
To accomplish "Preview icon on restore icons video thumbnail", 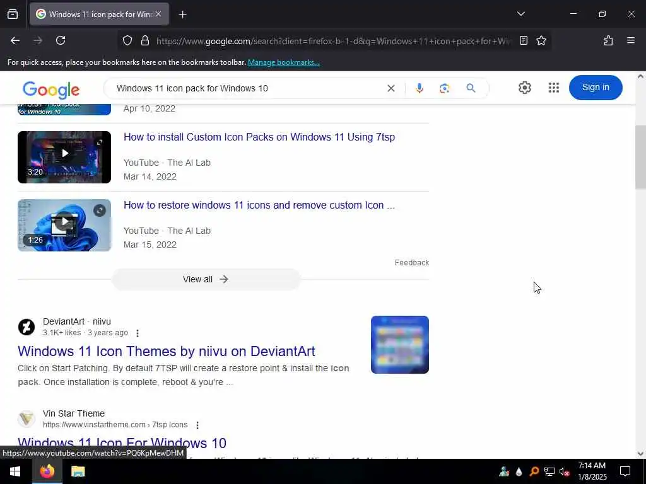I will tap(99, 210).
